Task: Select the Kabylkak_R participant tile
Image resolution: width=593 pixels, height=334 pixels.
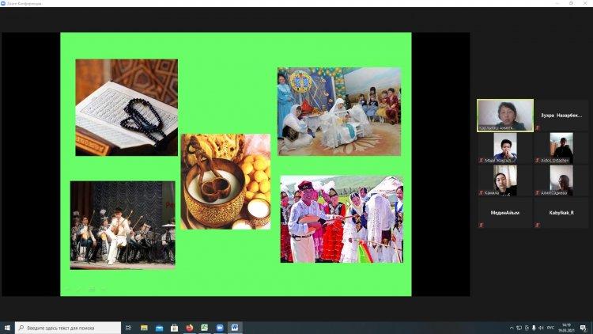Action: pos(561,213)
